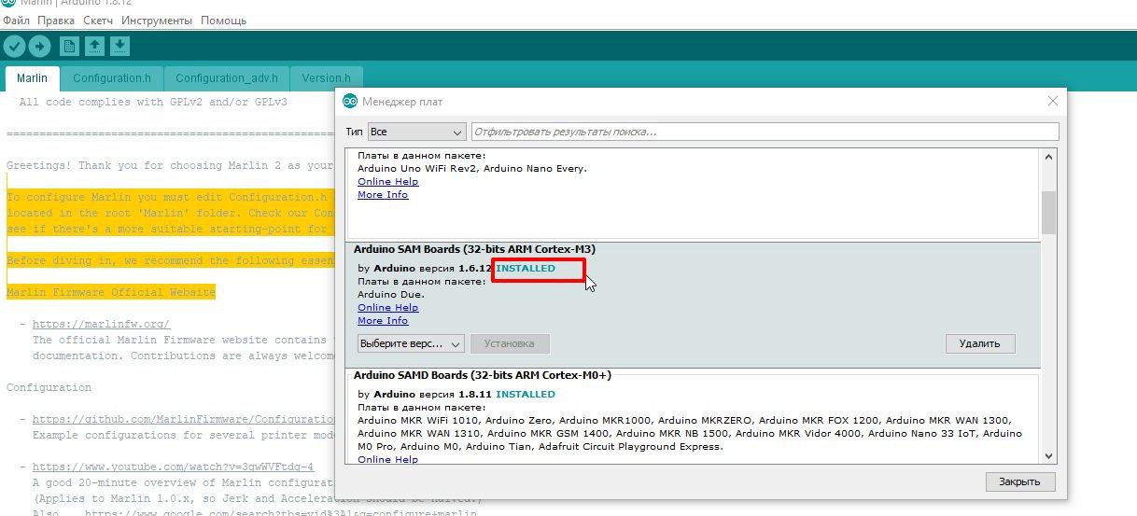
Task: Open a sketch with the Open icon
Action: tap(94, 46)
